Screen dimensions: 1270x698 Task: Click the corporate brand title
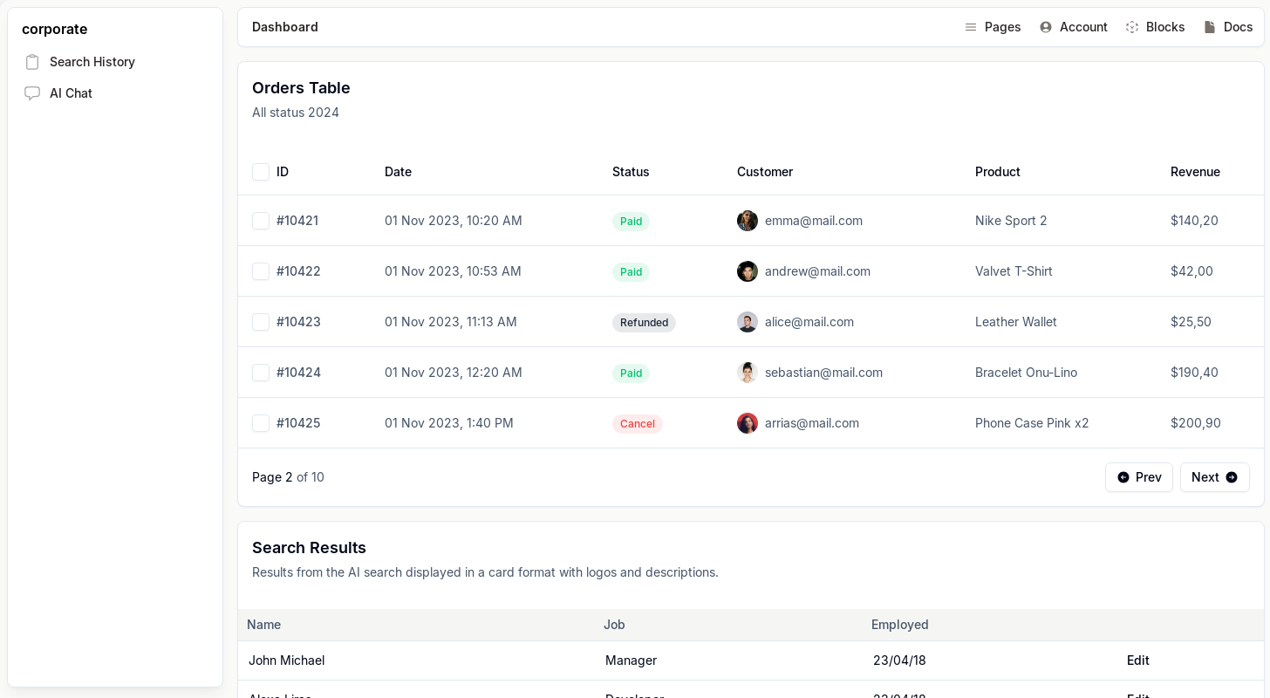pyautogui.click(x=54, y=29)
